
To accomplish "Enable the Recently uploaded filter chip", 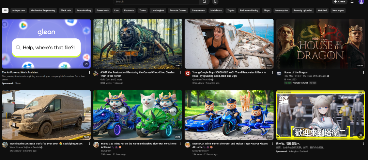I will 303,11.
